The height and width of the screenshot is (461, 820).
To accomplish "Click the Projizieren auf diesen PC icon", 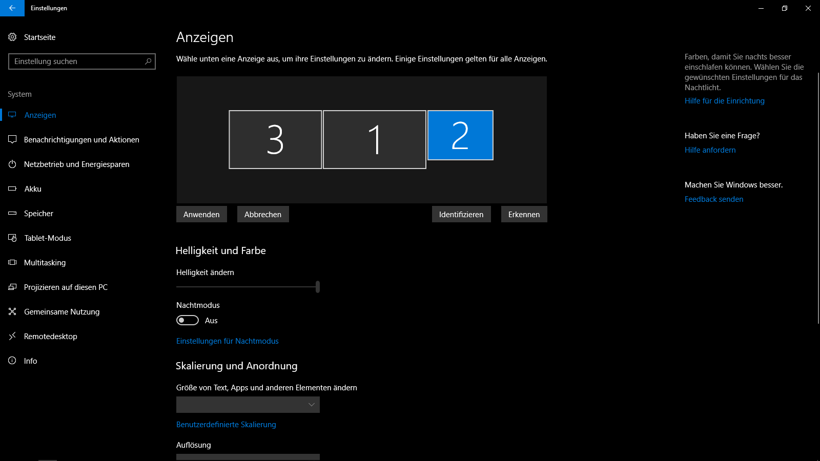I will 12,287.
